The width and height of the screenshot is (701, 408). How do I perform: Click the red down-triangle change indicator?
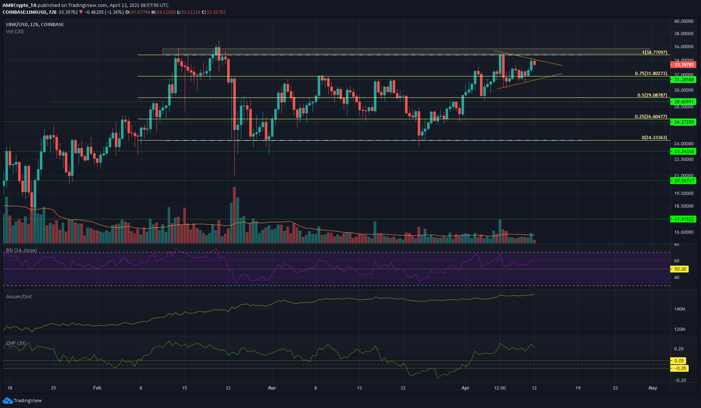click(x=81, y=12)
